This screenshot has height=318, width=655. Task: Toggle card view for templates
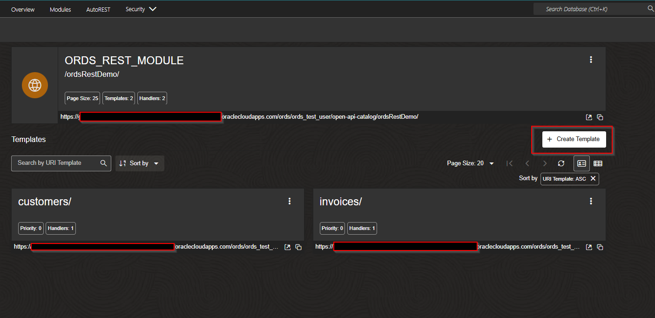pyautogui.click(x=581, y=163)
